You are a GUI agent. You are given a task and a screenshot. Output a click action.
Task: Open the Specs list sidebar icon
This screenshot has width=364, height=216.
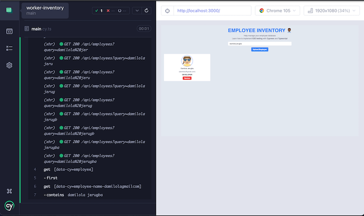coord(9,10)
